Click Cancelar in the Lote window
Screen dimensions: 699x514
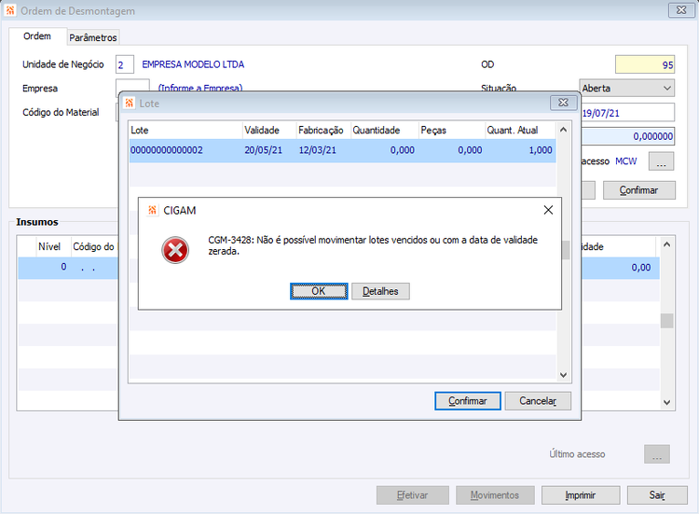538,401
